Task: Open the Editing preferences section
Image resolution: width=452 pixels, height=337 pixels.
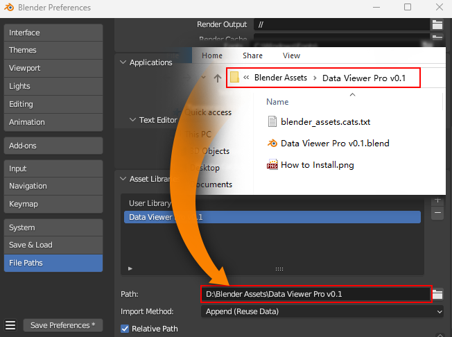Action: (53, 104)
